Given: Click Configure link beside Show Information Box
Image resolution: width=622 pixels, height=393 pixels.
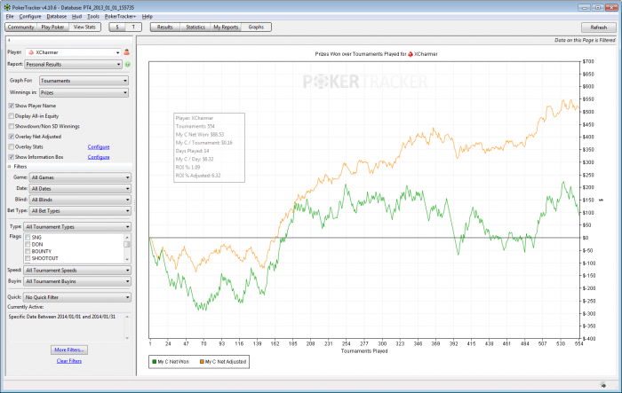Looking at the screenshot, I should tap(99, 157).
